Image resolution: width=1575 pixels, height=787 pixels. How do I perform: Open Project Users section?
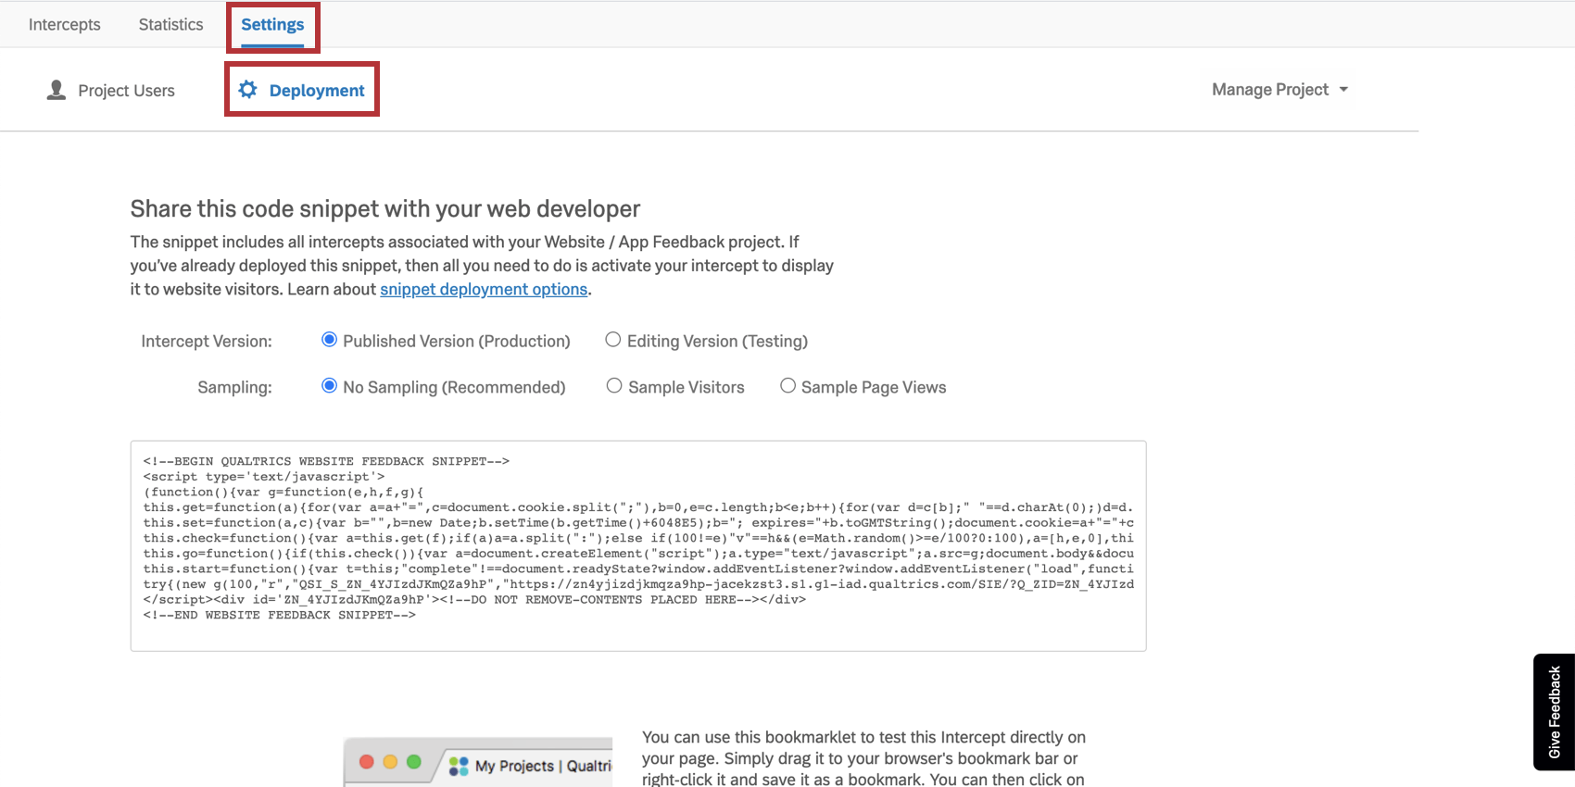coord(111,90)
